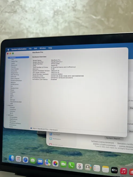Open the File menu
The image size is (133, 177).
(x=30, y=49)
